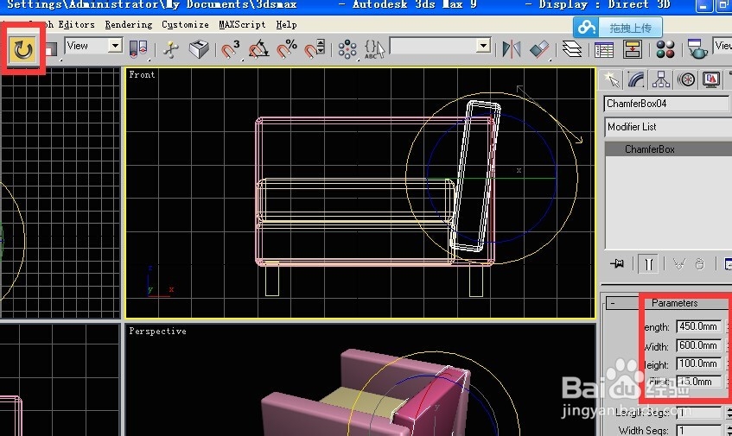Open the Layer Manager

click(x=572, y=49)
